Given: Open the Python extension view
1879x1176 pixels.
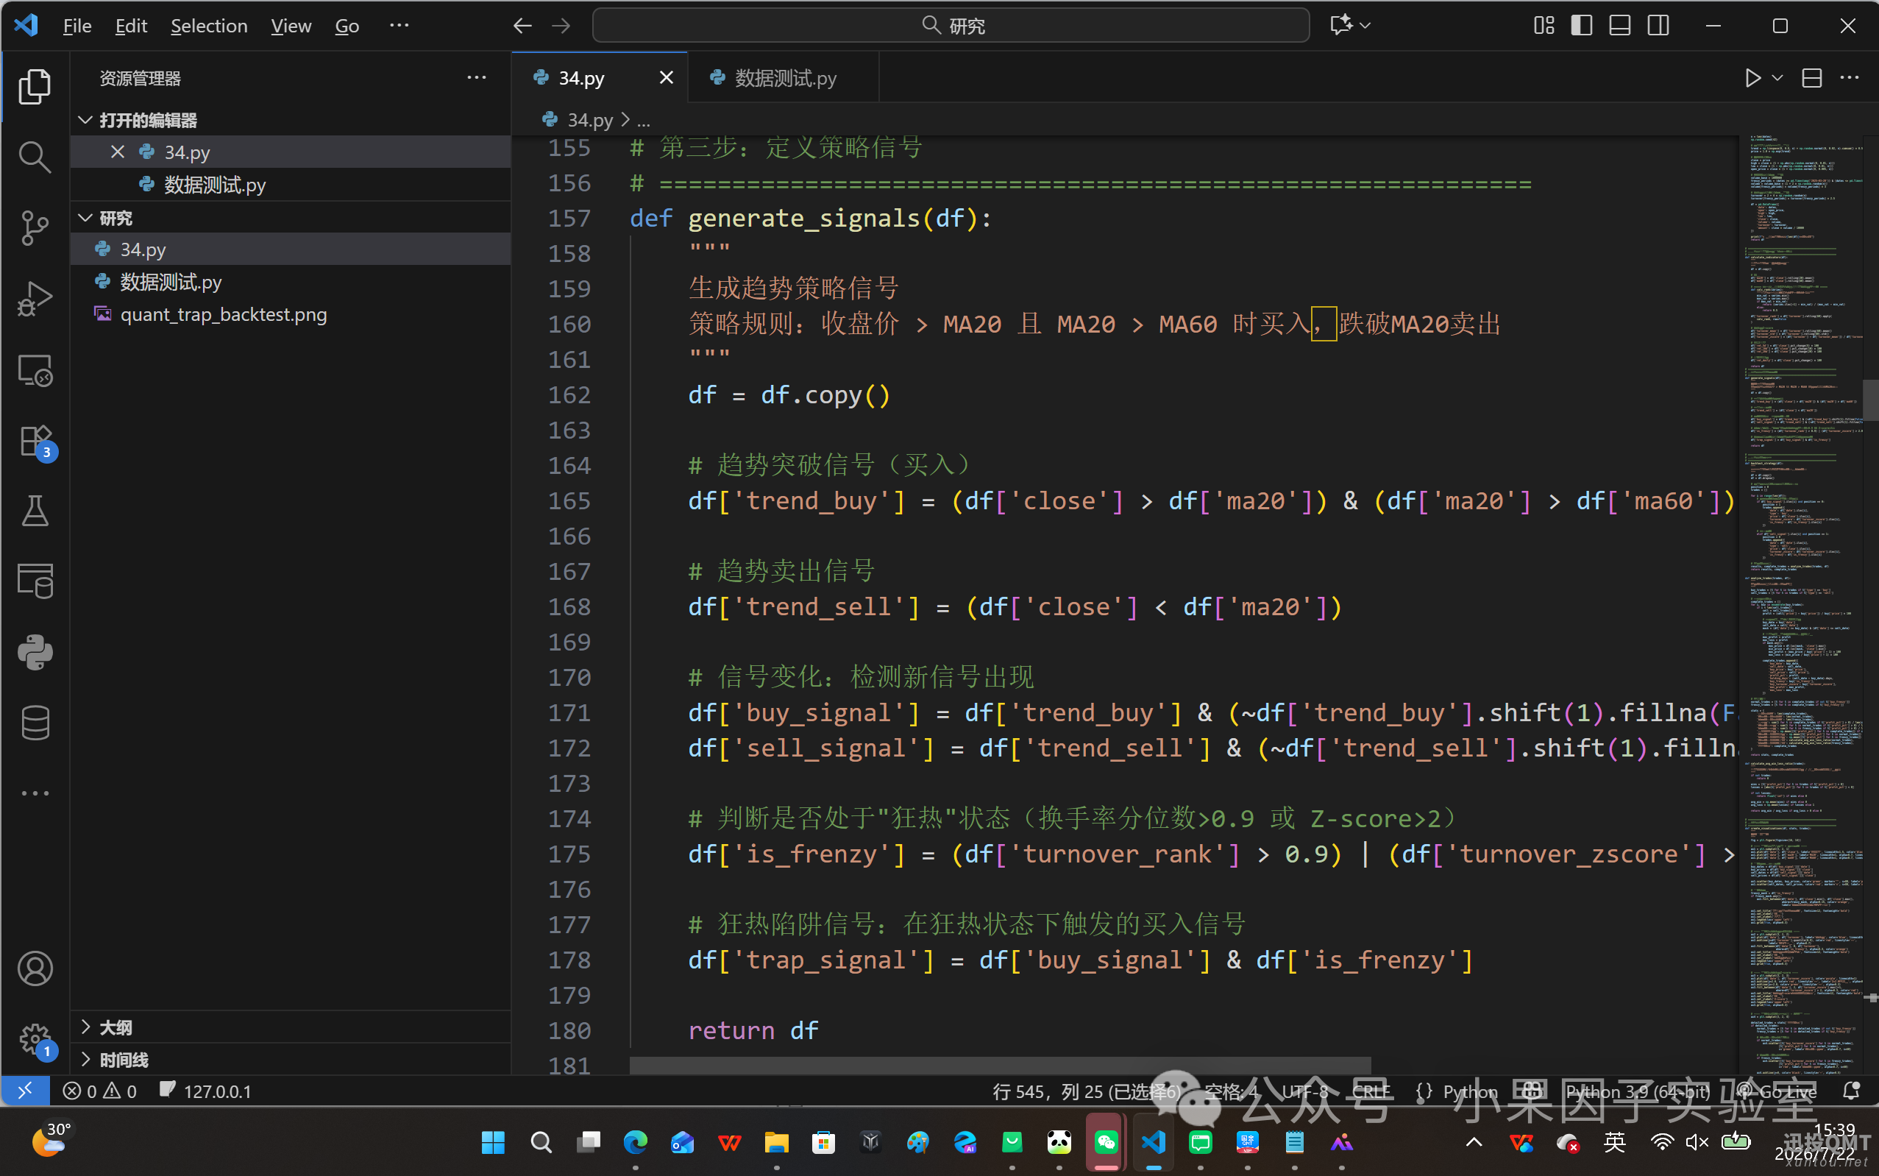Looking at the screenshot, I should [35, 653].
